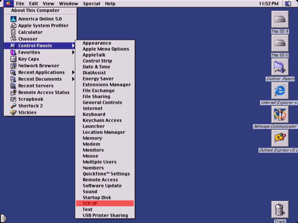This screenshot has height=223, width=298.
Task: Choose About This Computer
Action: pos(41,10)
